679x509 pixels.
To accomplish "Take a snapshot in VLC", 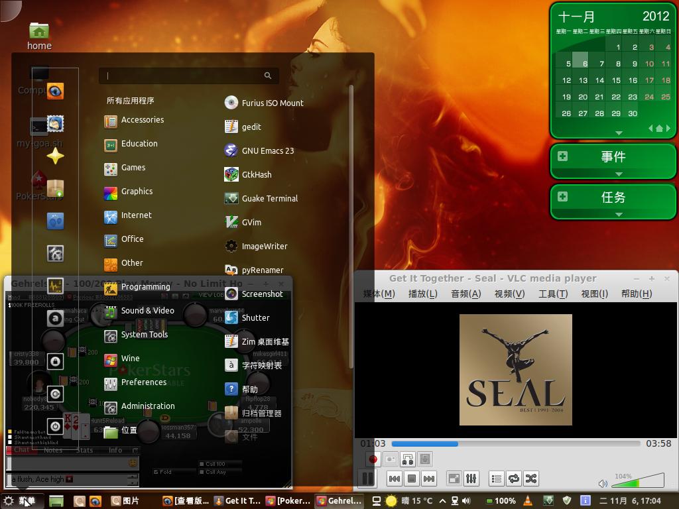I will tap(390, 459).
